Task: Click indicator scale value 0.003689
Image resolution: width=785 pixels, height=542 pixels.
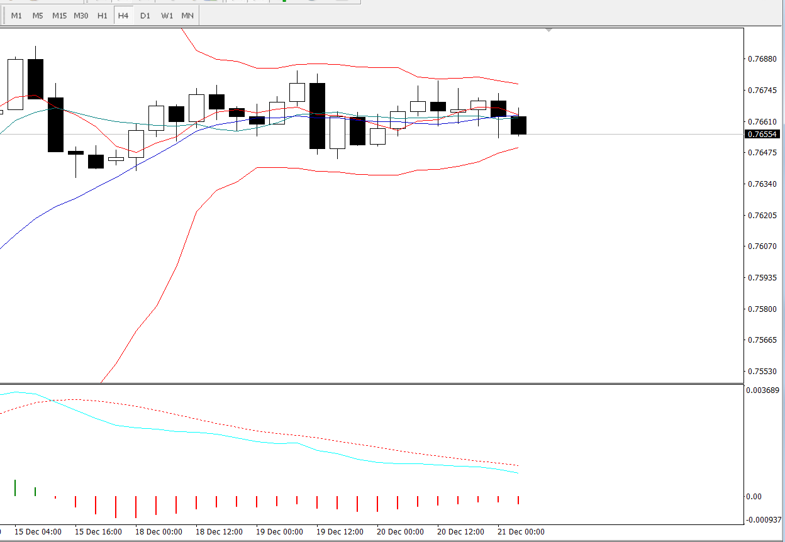Action: [763, 390]
